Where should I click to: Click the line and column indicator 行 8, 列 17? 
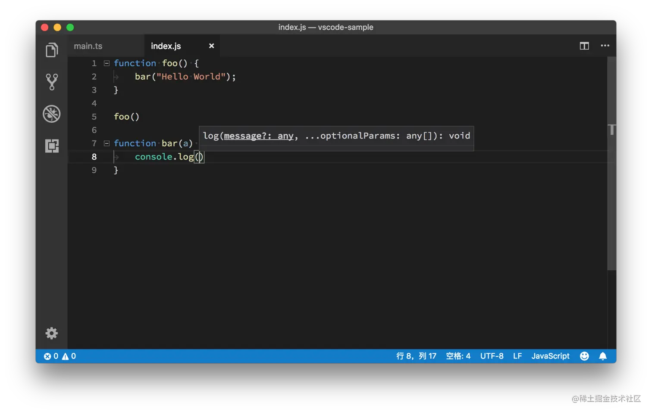pos(416,356)
